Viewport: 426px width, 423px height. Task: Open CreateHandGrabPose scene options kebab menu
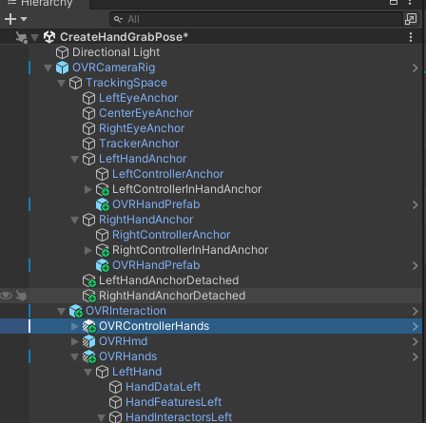(411, 37)
